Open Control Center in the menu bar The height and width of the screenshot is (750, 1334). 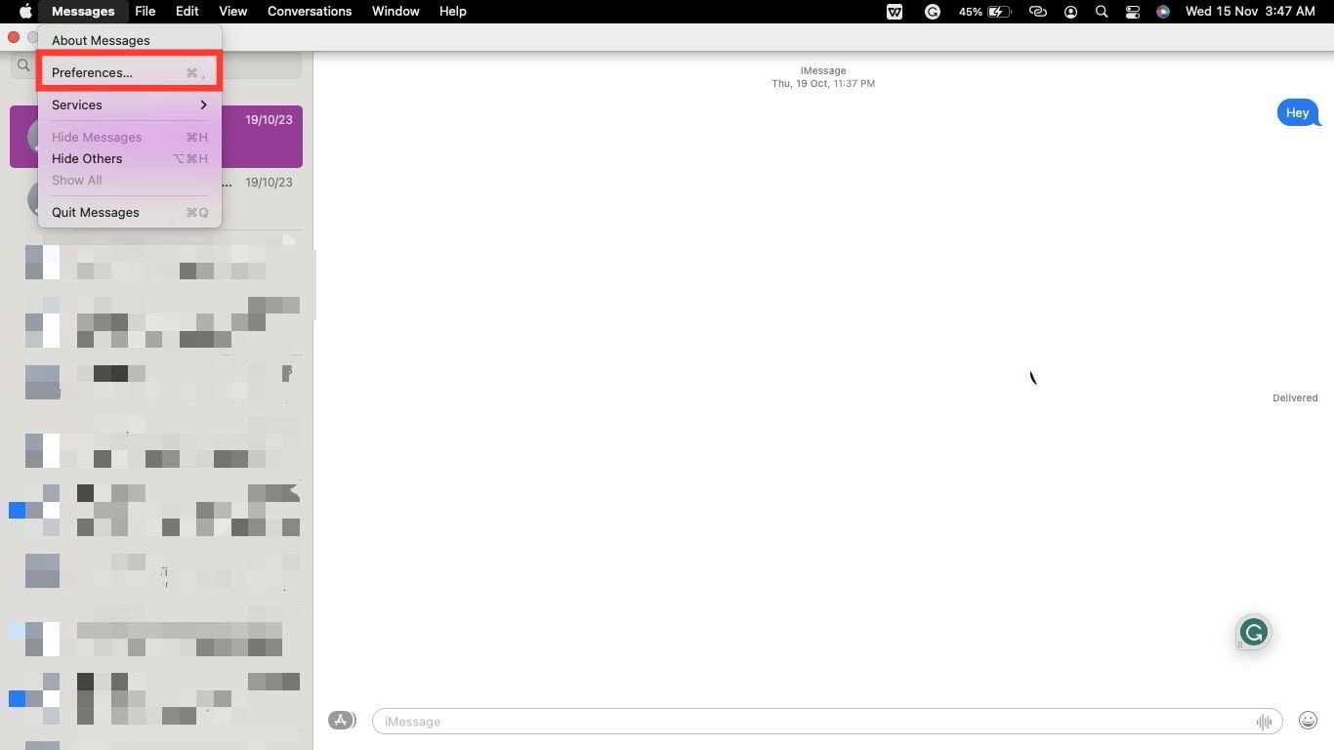1133,12
